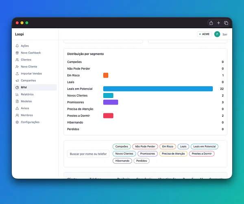Click the plus icon in the title bar
Image resolution: width=244 pixels, height=204 pixels.
tap(218, 23)
